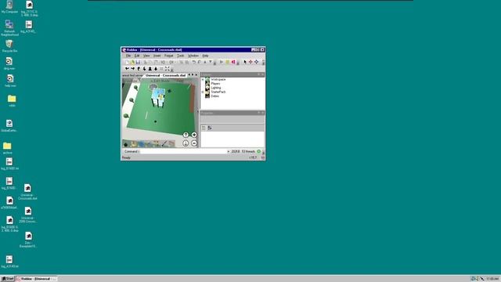Click the black ball tool in viewport bottom strip
501x282 pixels.
click(x=125, y=144)
